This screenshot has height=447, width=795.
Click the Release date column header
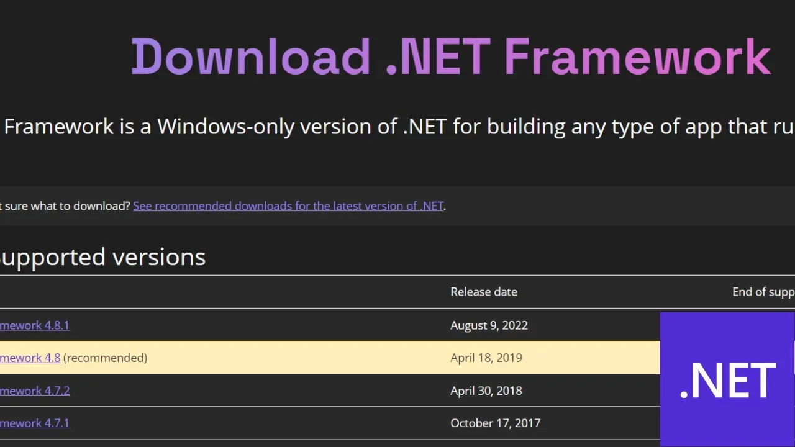click(x=484, y=292)
